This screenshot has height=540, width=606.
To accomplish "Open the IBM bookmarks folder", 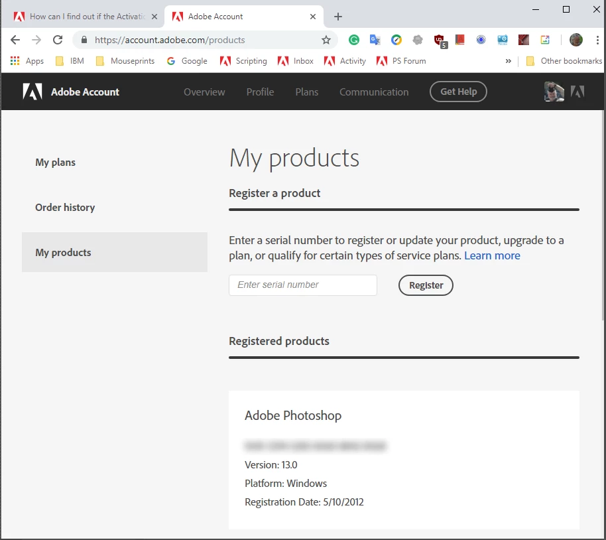I will coord(70,61).
